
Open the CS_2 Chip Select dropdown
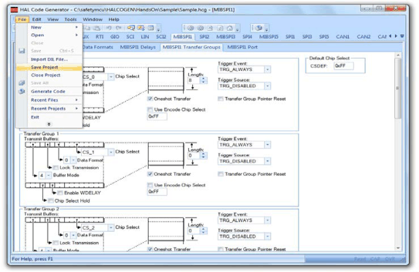coord(111,228)
